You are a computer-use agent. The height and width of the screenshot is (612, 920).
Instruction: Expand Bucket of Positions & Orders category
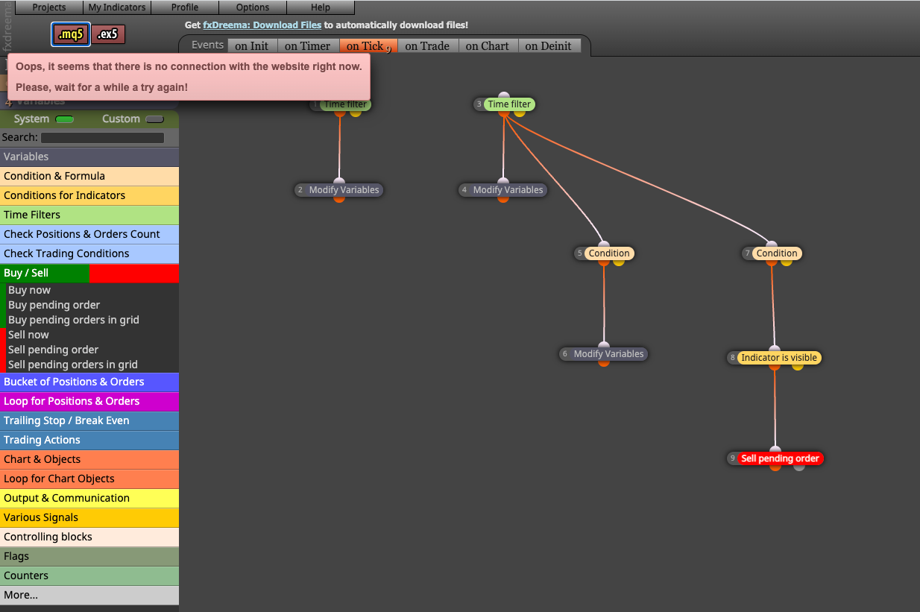tap(89, 382)
